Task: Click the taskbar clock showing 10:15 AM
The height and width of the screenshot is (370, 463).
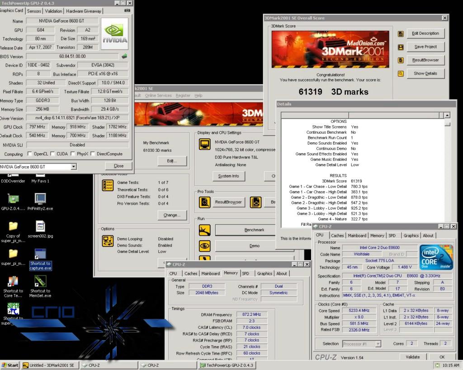Action: (450, 365)
